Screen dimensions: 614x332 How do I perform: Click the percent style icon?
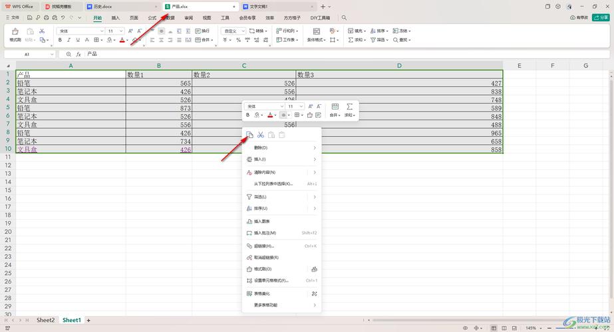click(238, 40)
